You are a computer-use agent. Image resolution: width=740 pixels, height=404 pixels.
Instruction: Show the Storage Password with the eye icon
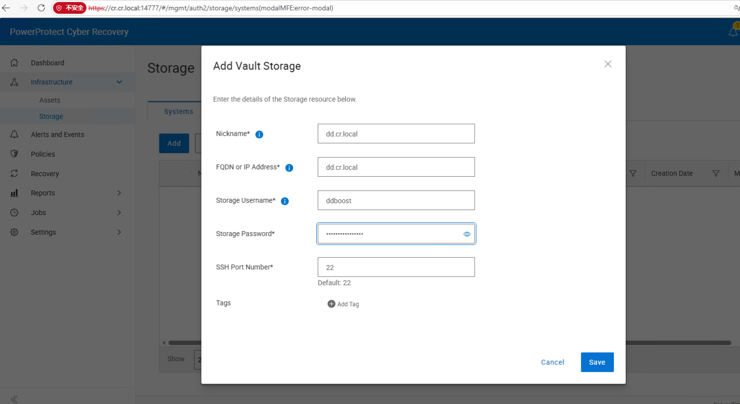click(467, 234)
